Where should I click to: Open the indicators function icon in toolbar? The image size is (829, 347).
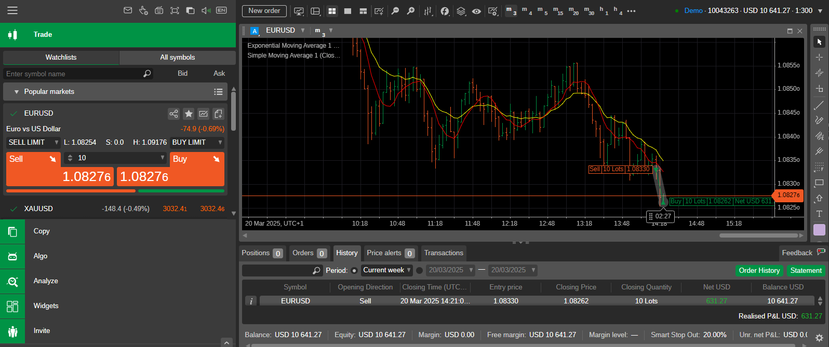click(445, 11)
